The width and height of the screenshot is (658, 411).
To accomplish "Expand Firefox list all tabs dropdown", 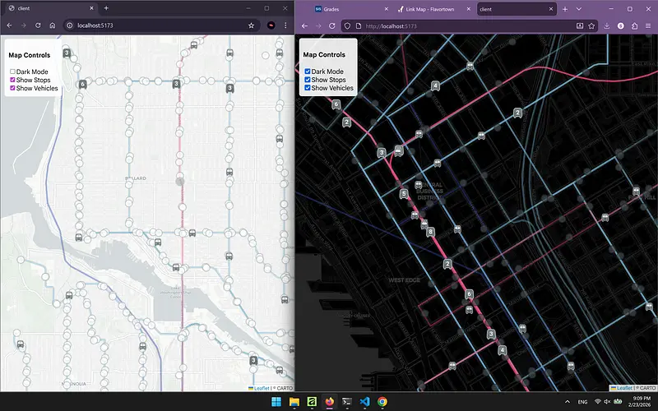I will pyautogui.click(x=578, y=8).
